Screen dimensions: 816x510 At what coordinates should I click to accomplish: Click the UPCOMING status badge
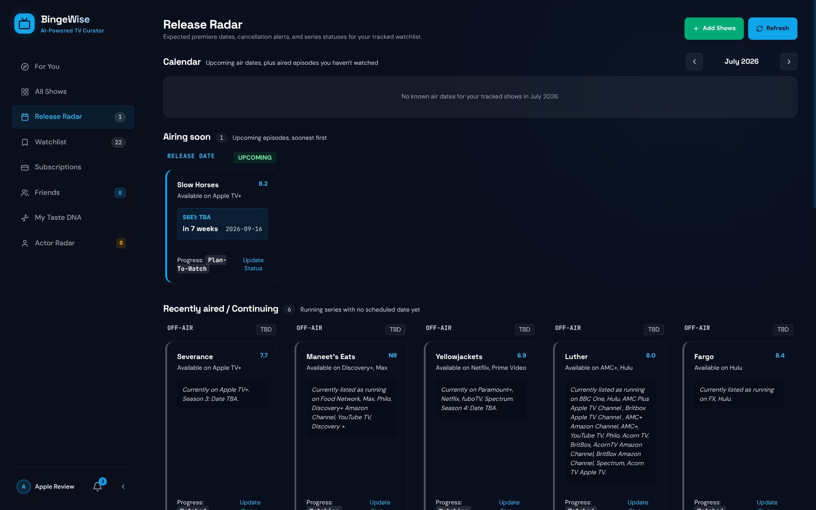[254, 158]
